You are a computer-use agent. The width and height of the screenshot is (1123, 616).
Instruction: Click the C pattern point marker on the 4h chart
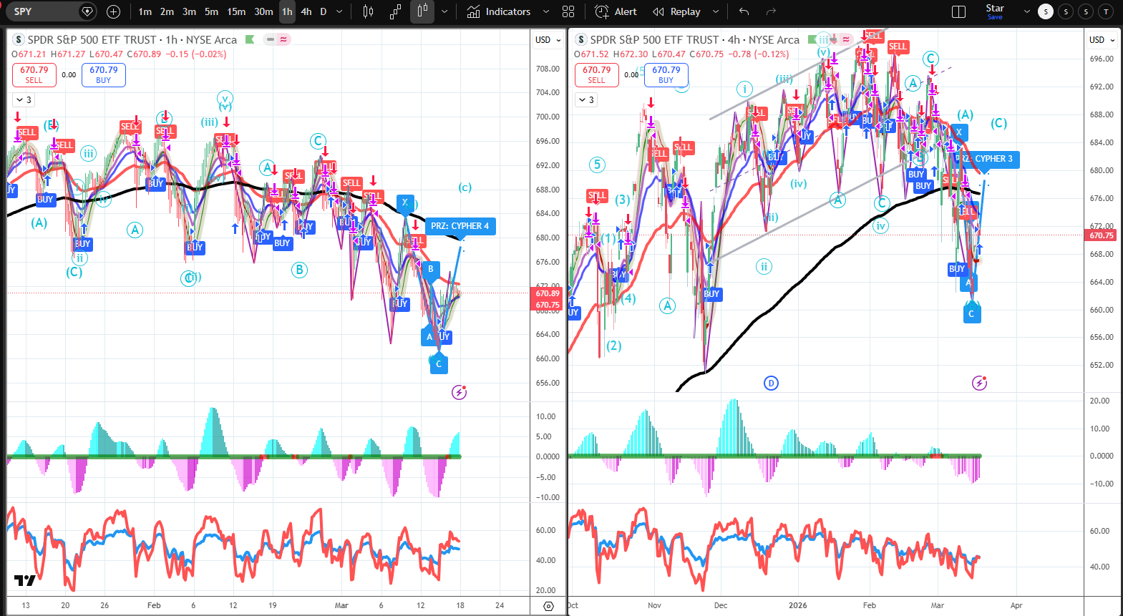point(971,313)
